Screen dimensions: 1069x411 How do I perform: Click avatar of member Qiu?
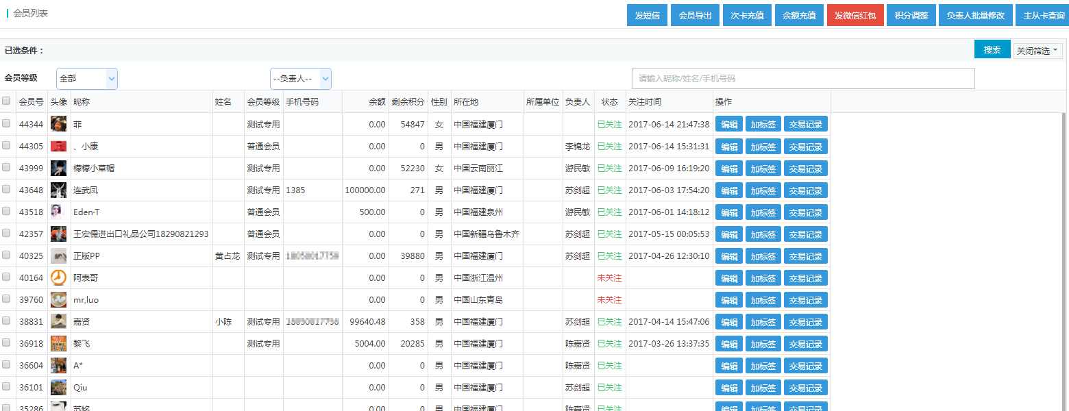(x=59, y=387)
